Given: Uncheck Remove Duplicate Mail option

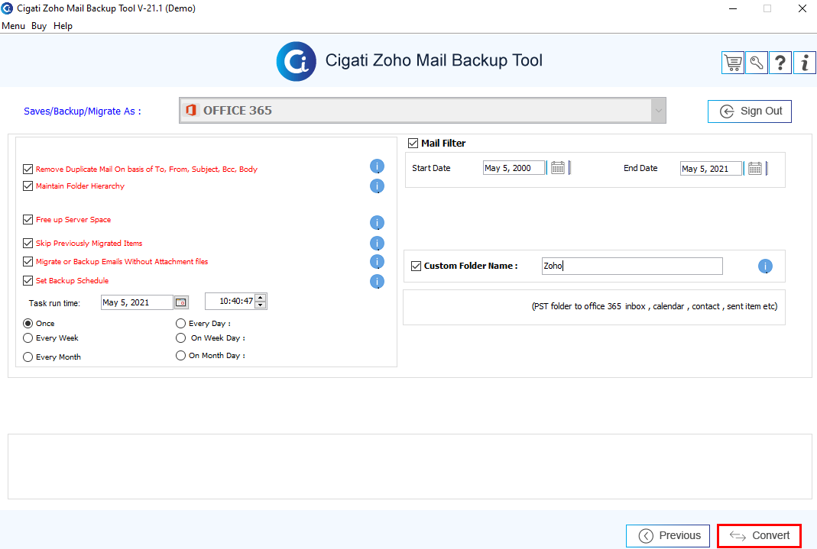Looking at the screenshot, I should click(28, 169).
